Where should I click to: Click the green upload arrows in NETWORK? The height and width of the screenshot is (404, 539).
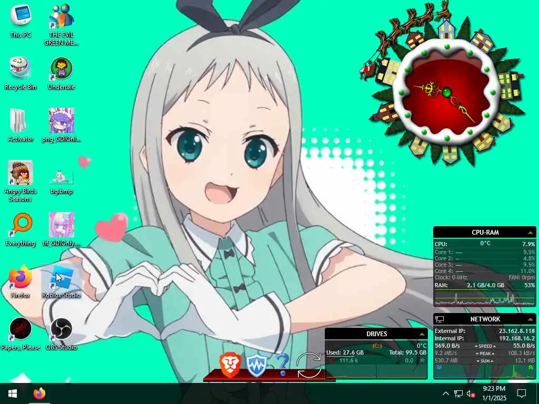coord(531,368)
